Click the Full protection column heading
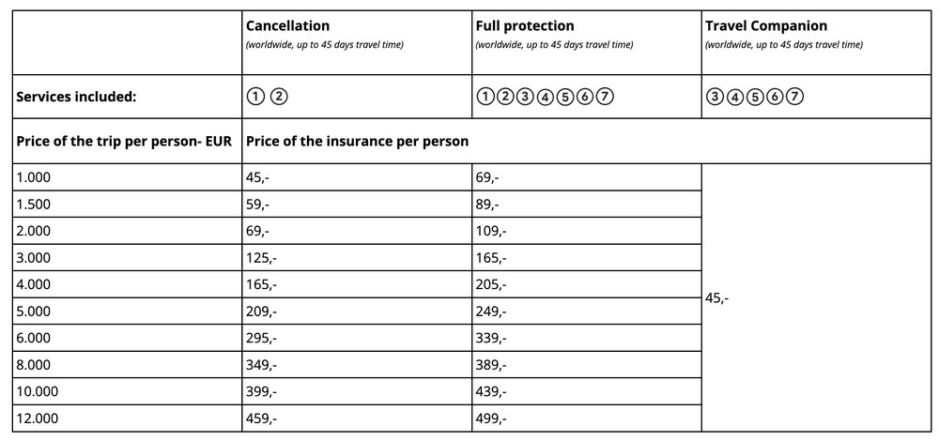 point(525,26)
